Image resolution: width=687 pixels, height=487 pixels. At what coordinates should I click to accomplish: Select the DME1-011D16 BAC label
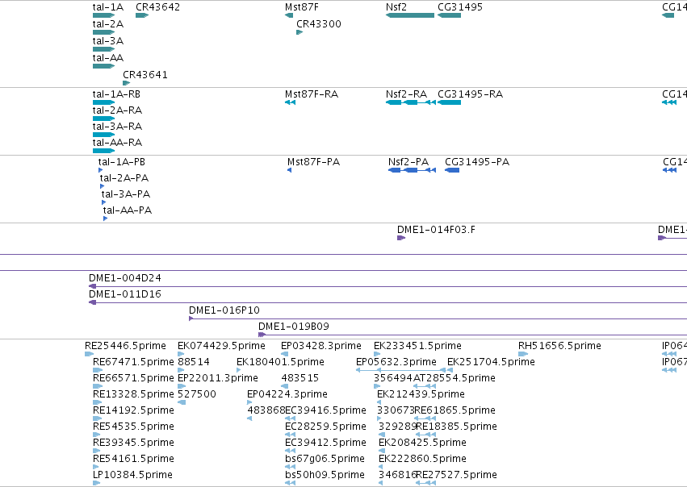tap(125, 294)
